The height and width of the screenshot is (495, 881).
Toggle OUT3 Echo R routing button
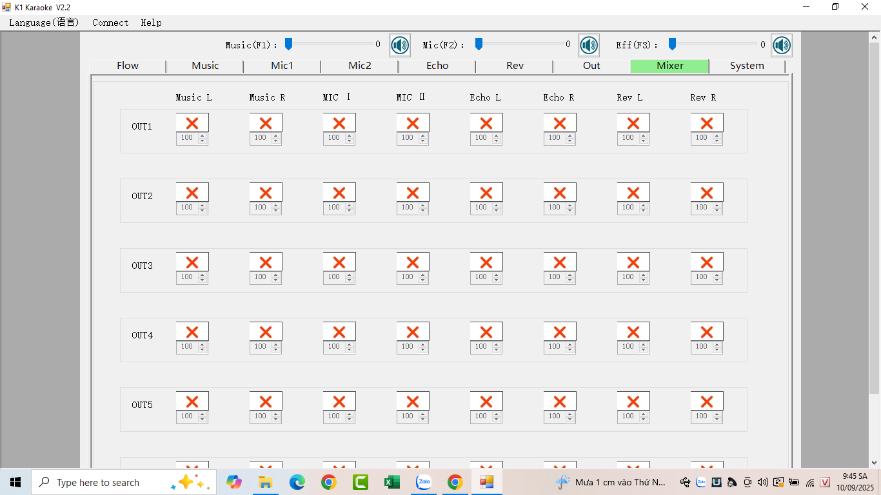[x=560, y=262]
